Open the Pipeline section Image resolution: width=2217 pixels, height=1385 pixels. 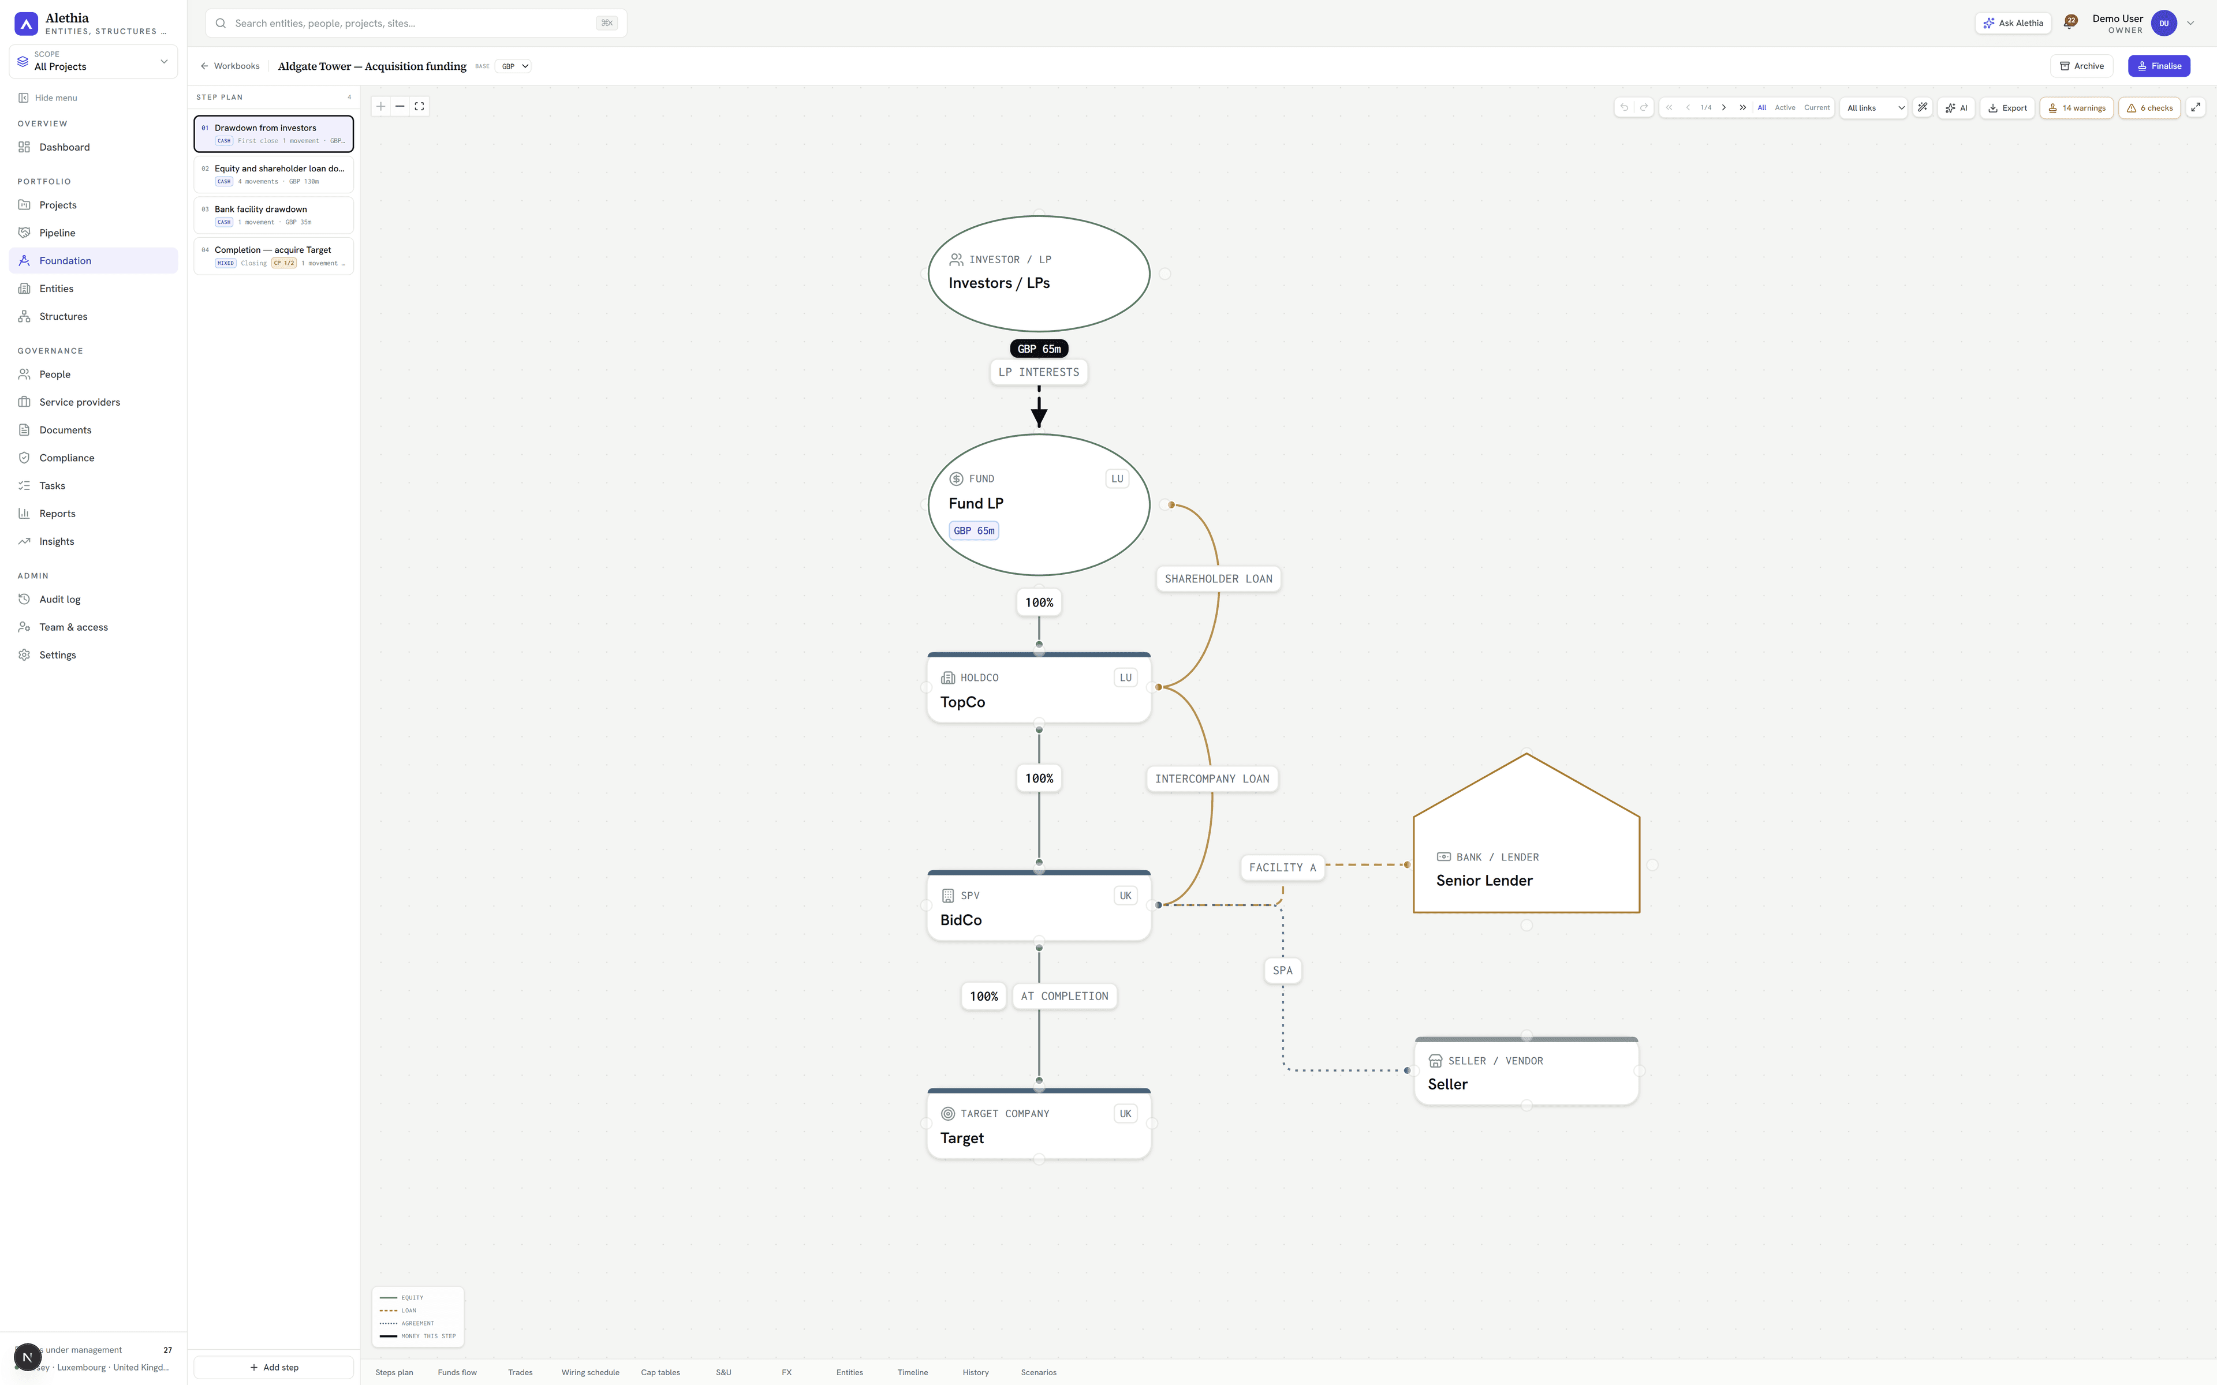tap(92, 233)
